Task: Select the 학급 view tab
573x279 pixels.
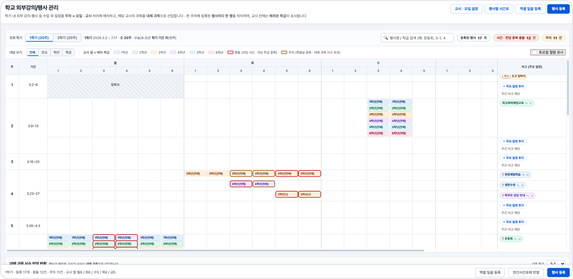Action: pyautogui.click(x=68, y=52)
